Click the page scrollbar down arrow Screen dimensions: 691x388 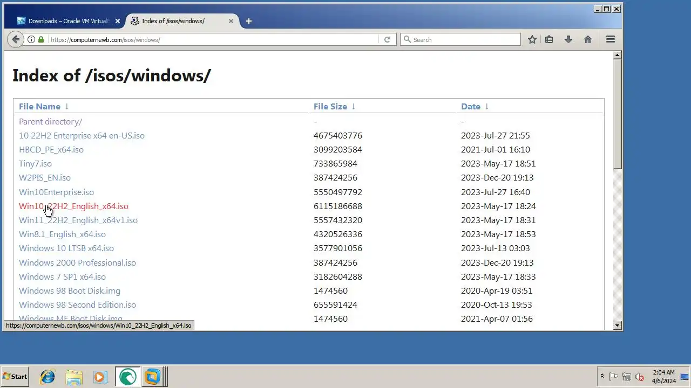click(618, 325)
